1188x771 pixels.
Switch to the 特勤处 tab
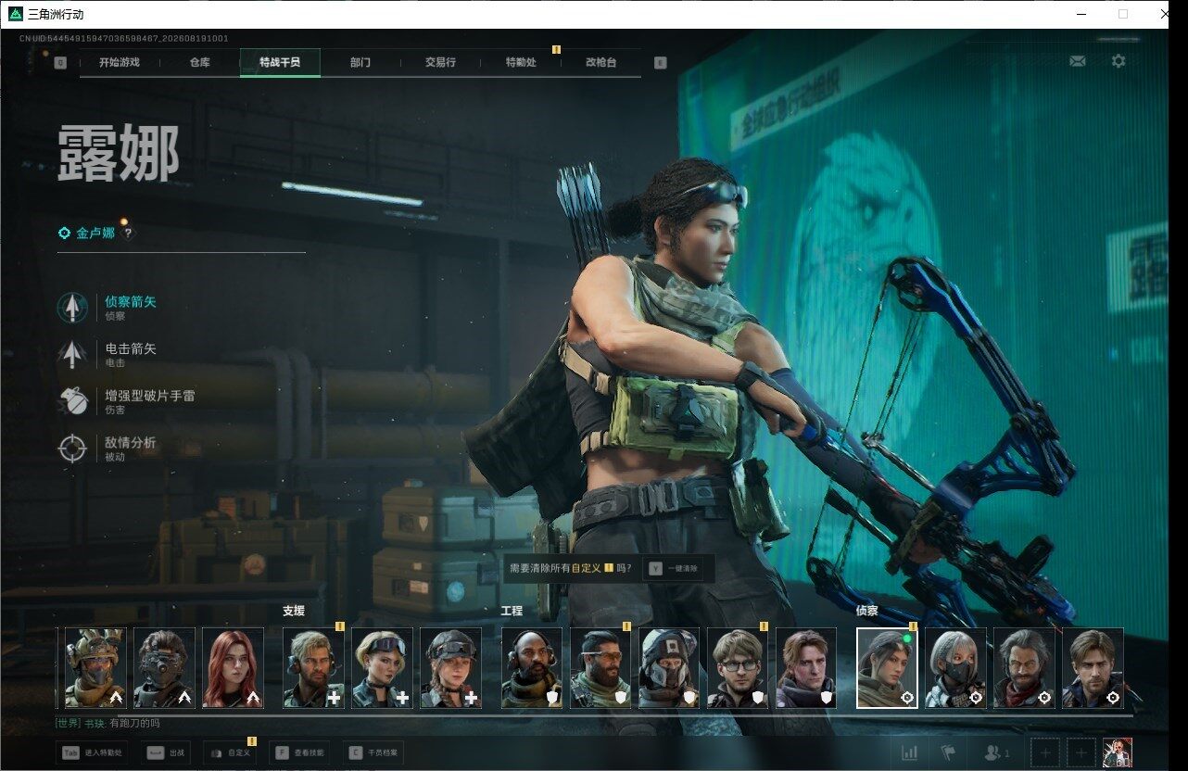coord(521,63)
